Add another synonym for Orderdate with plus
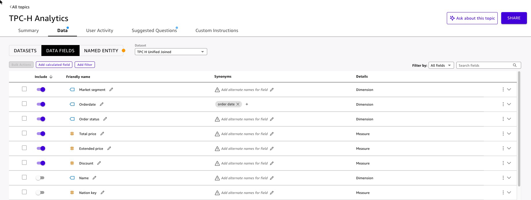Screen dimensions: 531x200 click(x=247, y=104)
